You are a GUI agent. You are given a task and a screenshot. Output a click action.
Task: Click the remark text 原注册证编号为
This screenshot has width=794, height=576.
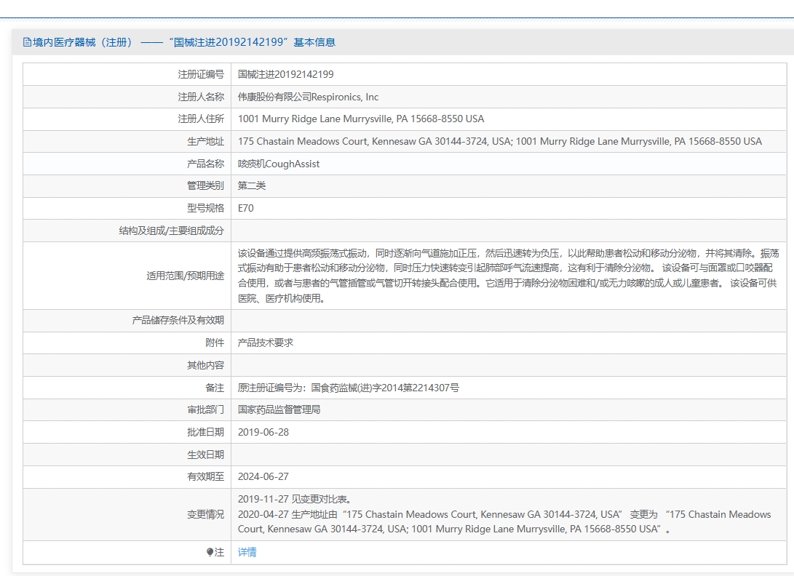click(349, 388)
